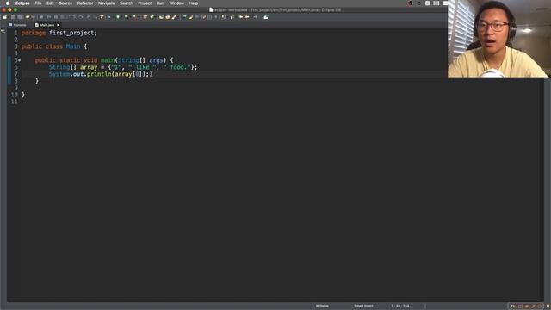Click 'args' parameter on line 5
The image size is (551, 310).
156,60
